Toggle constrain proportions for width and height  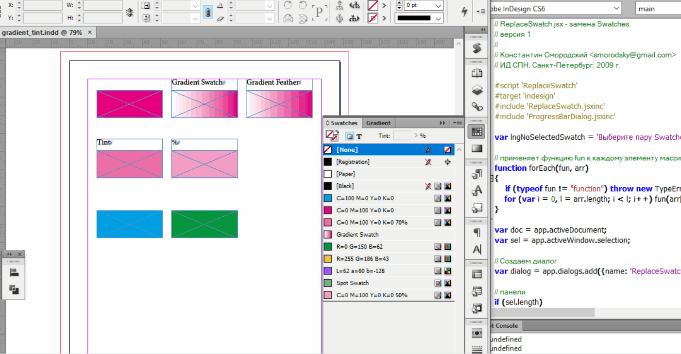pyautogui.click(x=129, y=12)
